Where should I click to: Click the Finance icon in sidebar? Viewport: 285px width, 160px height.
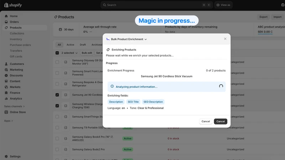pyautogui.click(x=6, y=93)
